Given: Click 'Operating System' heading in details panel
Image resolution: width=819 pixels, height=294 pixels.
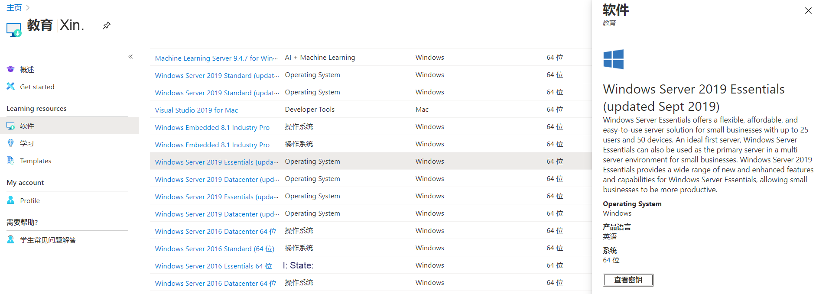Looking at the screenshot, I should pos(632,204).
